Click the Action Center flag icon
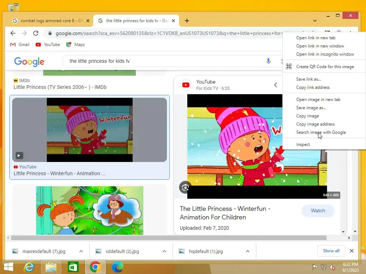The height and width of the screenshot is (274, 366). pos(315,267)
